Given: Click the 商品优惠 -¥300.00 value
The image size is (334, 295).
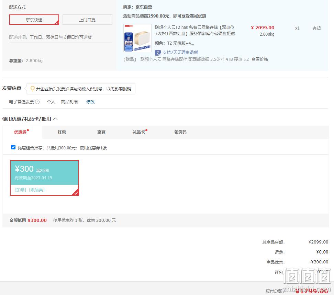Looking at the screenshot, I should click(x=319, y=262).
